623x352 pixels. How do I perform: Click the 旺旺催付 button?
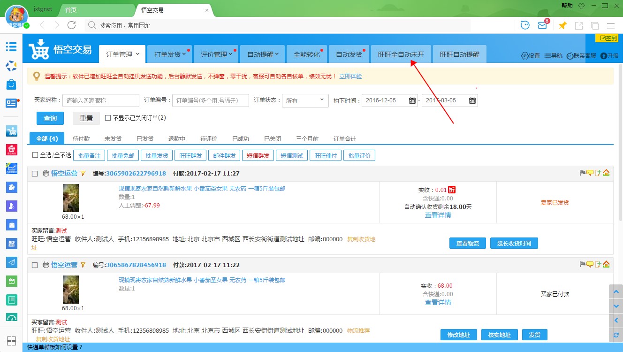(325, 155)
